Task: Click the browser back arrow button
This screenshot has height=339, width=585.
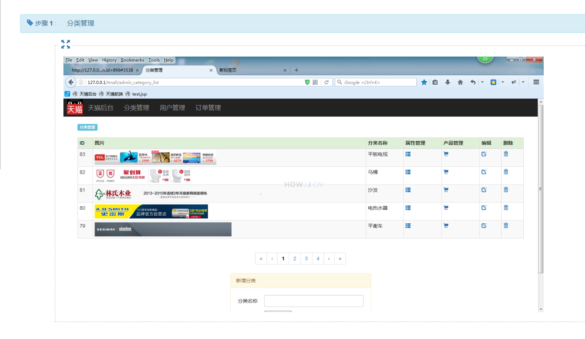Action: tap(71, 82)
